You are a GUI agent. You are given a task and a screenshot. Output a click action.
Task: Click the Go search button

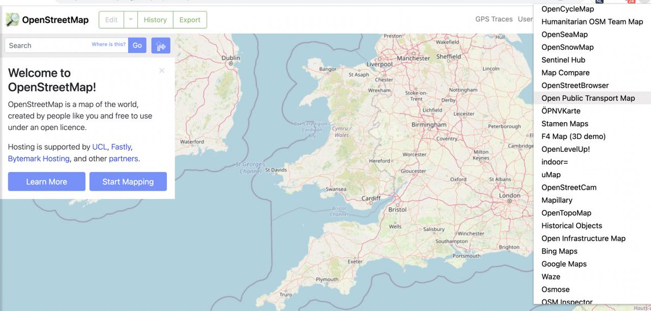coord(137,46)
